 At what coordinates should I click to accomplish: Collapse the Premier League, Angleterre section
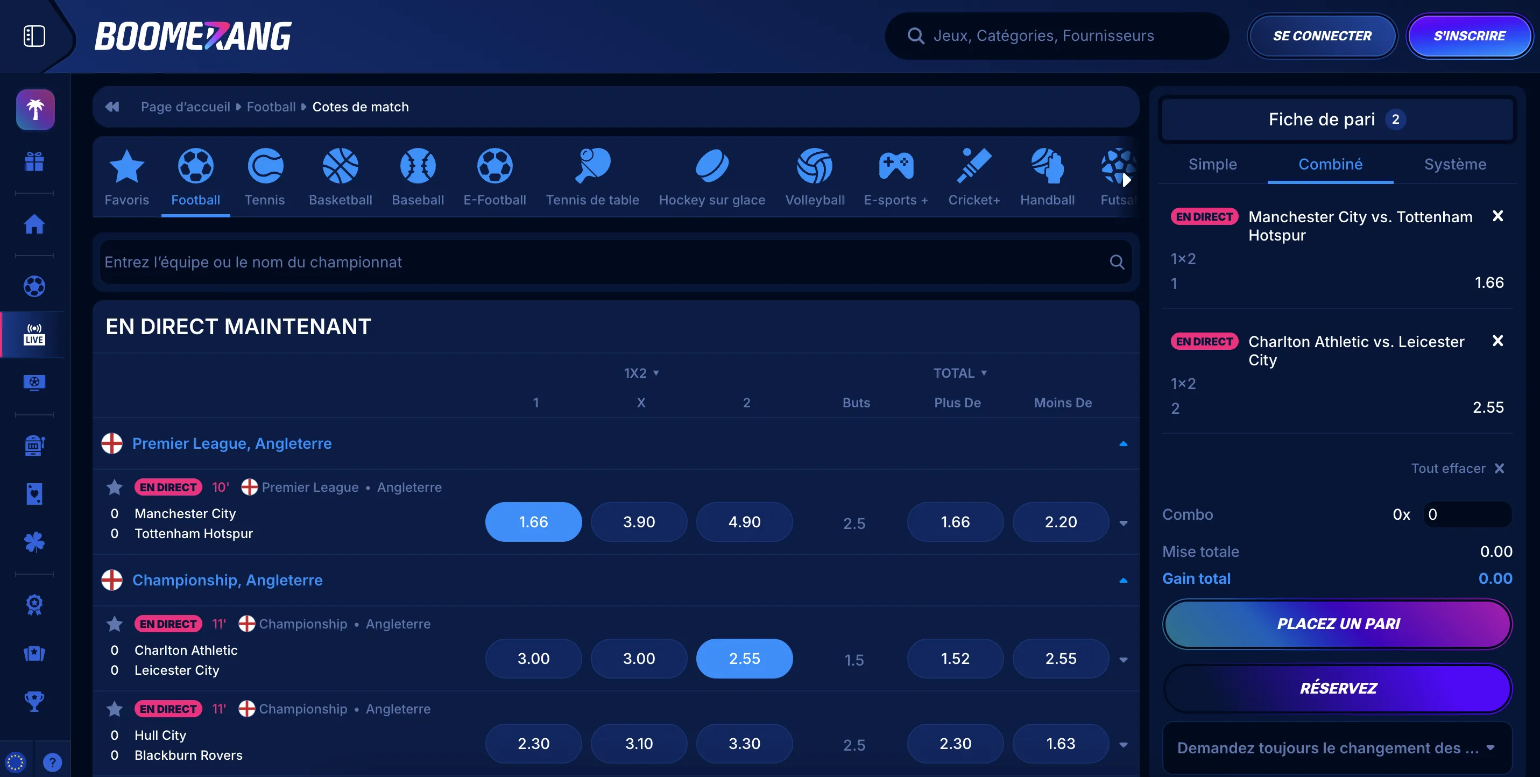1123,443
